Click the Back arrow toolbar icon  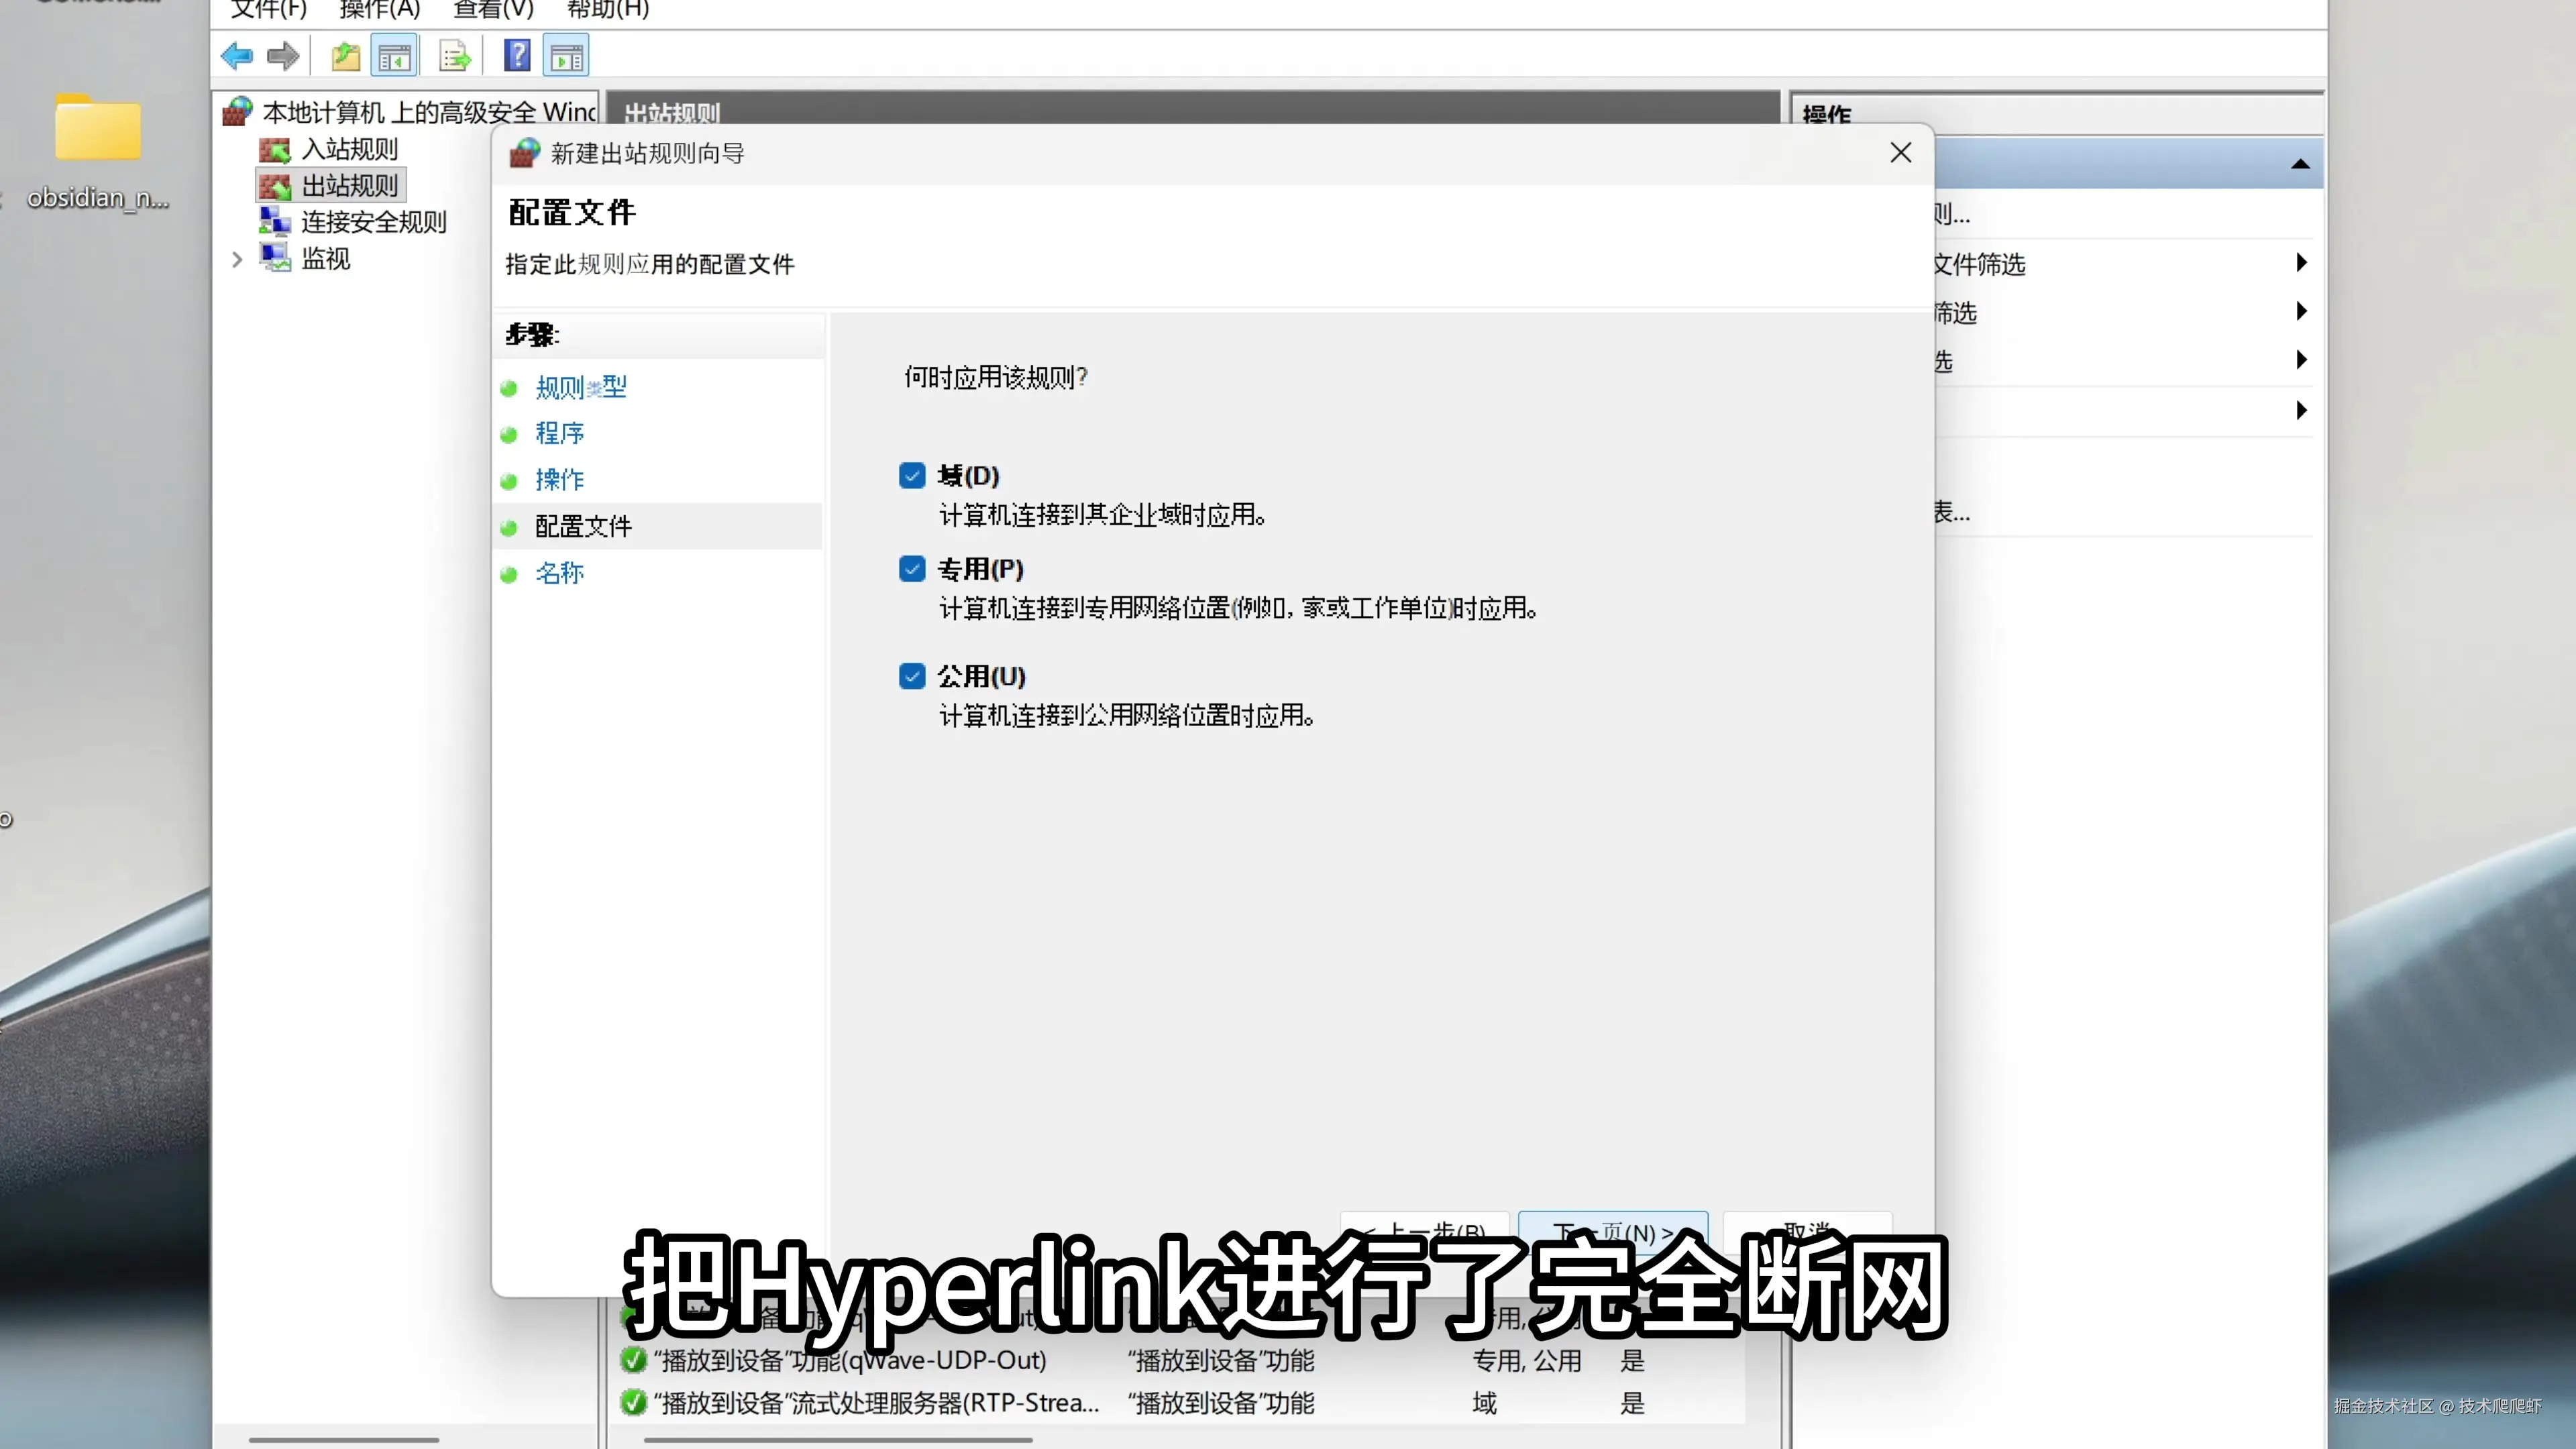click(237, 56)
